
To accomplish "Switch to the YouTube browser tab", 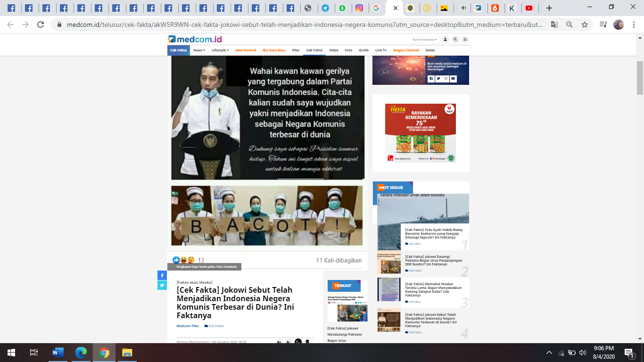I will pyautogui.click(x=529, y=8).
